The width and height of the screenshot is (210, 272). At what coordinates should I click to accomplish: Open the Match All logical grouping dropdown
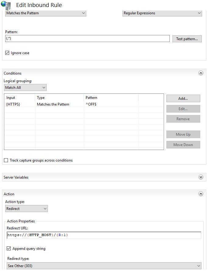point(25,87)
